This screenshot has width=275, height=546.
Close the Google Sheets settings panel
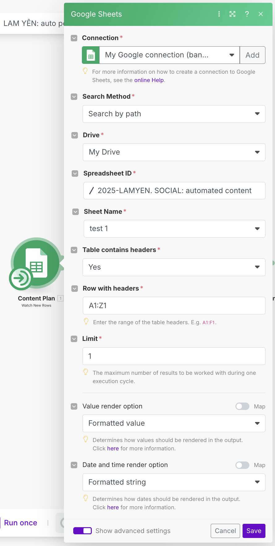[261, 14]
